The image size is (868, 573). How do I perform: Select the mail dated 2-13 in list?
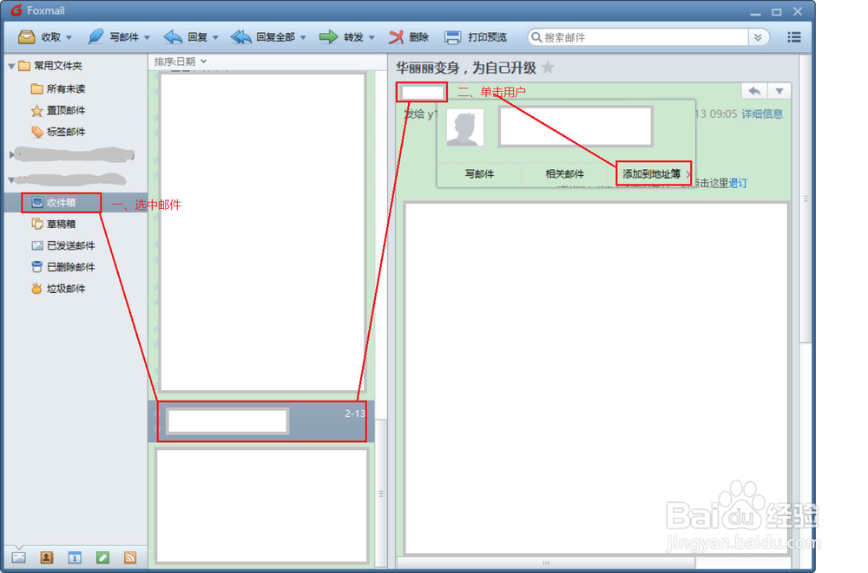pyautogui.click(x=261, y=421)
